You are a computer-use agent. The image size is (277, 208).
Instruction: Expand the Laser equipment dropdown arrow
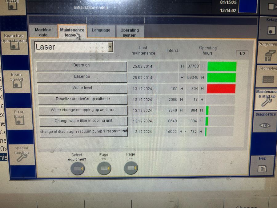pos(110,47)
